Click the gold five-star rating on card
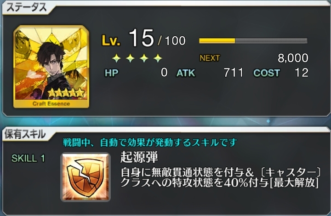Screen dimensions: 331x216 (66, 92)
